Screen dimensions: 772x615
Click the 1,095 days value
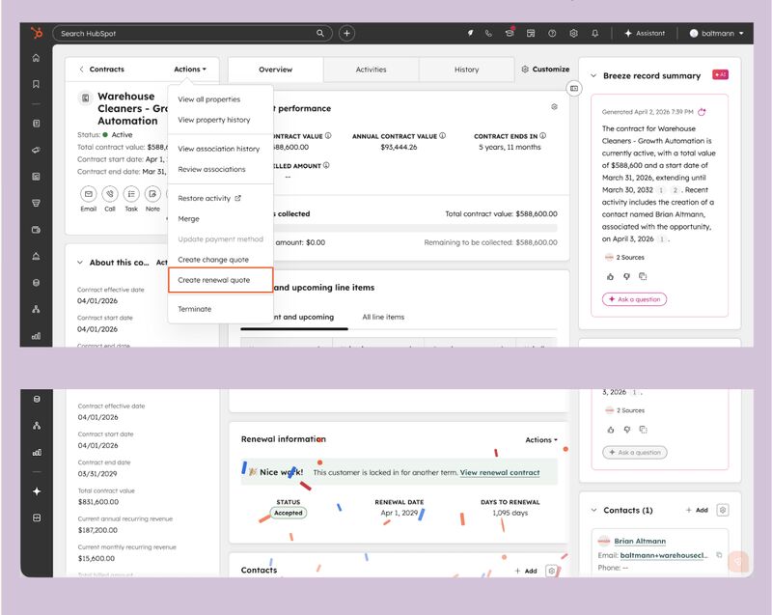pos(510,513)
